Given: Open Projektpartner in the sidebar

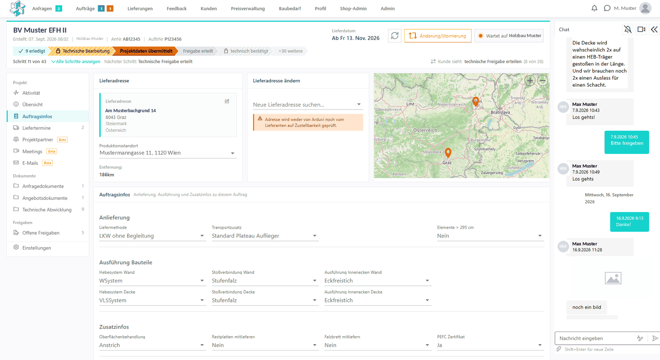Looking at the screenshot, I should pos(48,140).
